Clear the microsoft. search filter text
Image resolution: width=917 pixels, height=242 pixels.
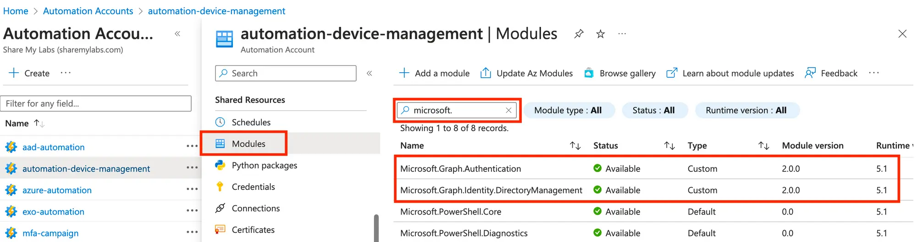(x=508, y=110)
